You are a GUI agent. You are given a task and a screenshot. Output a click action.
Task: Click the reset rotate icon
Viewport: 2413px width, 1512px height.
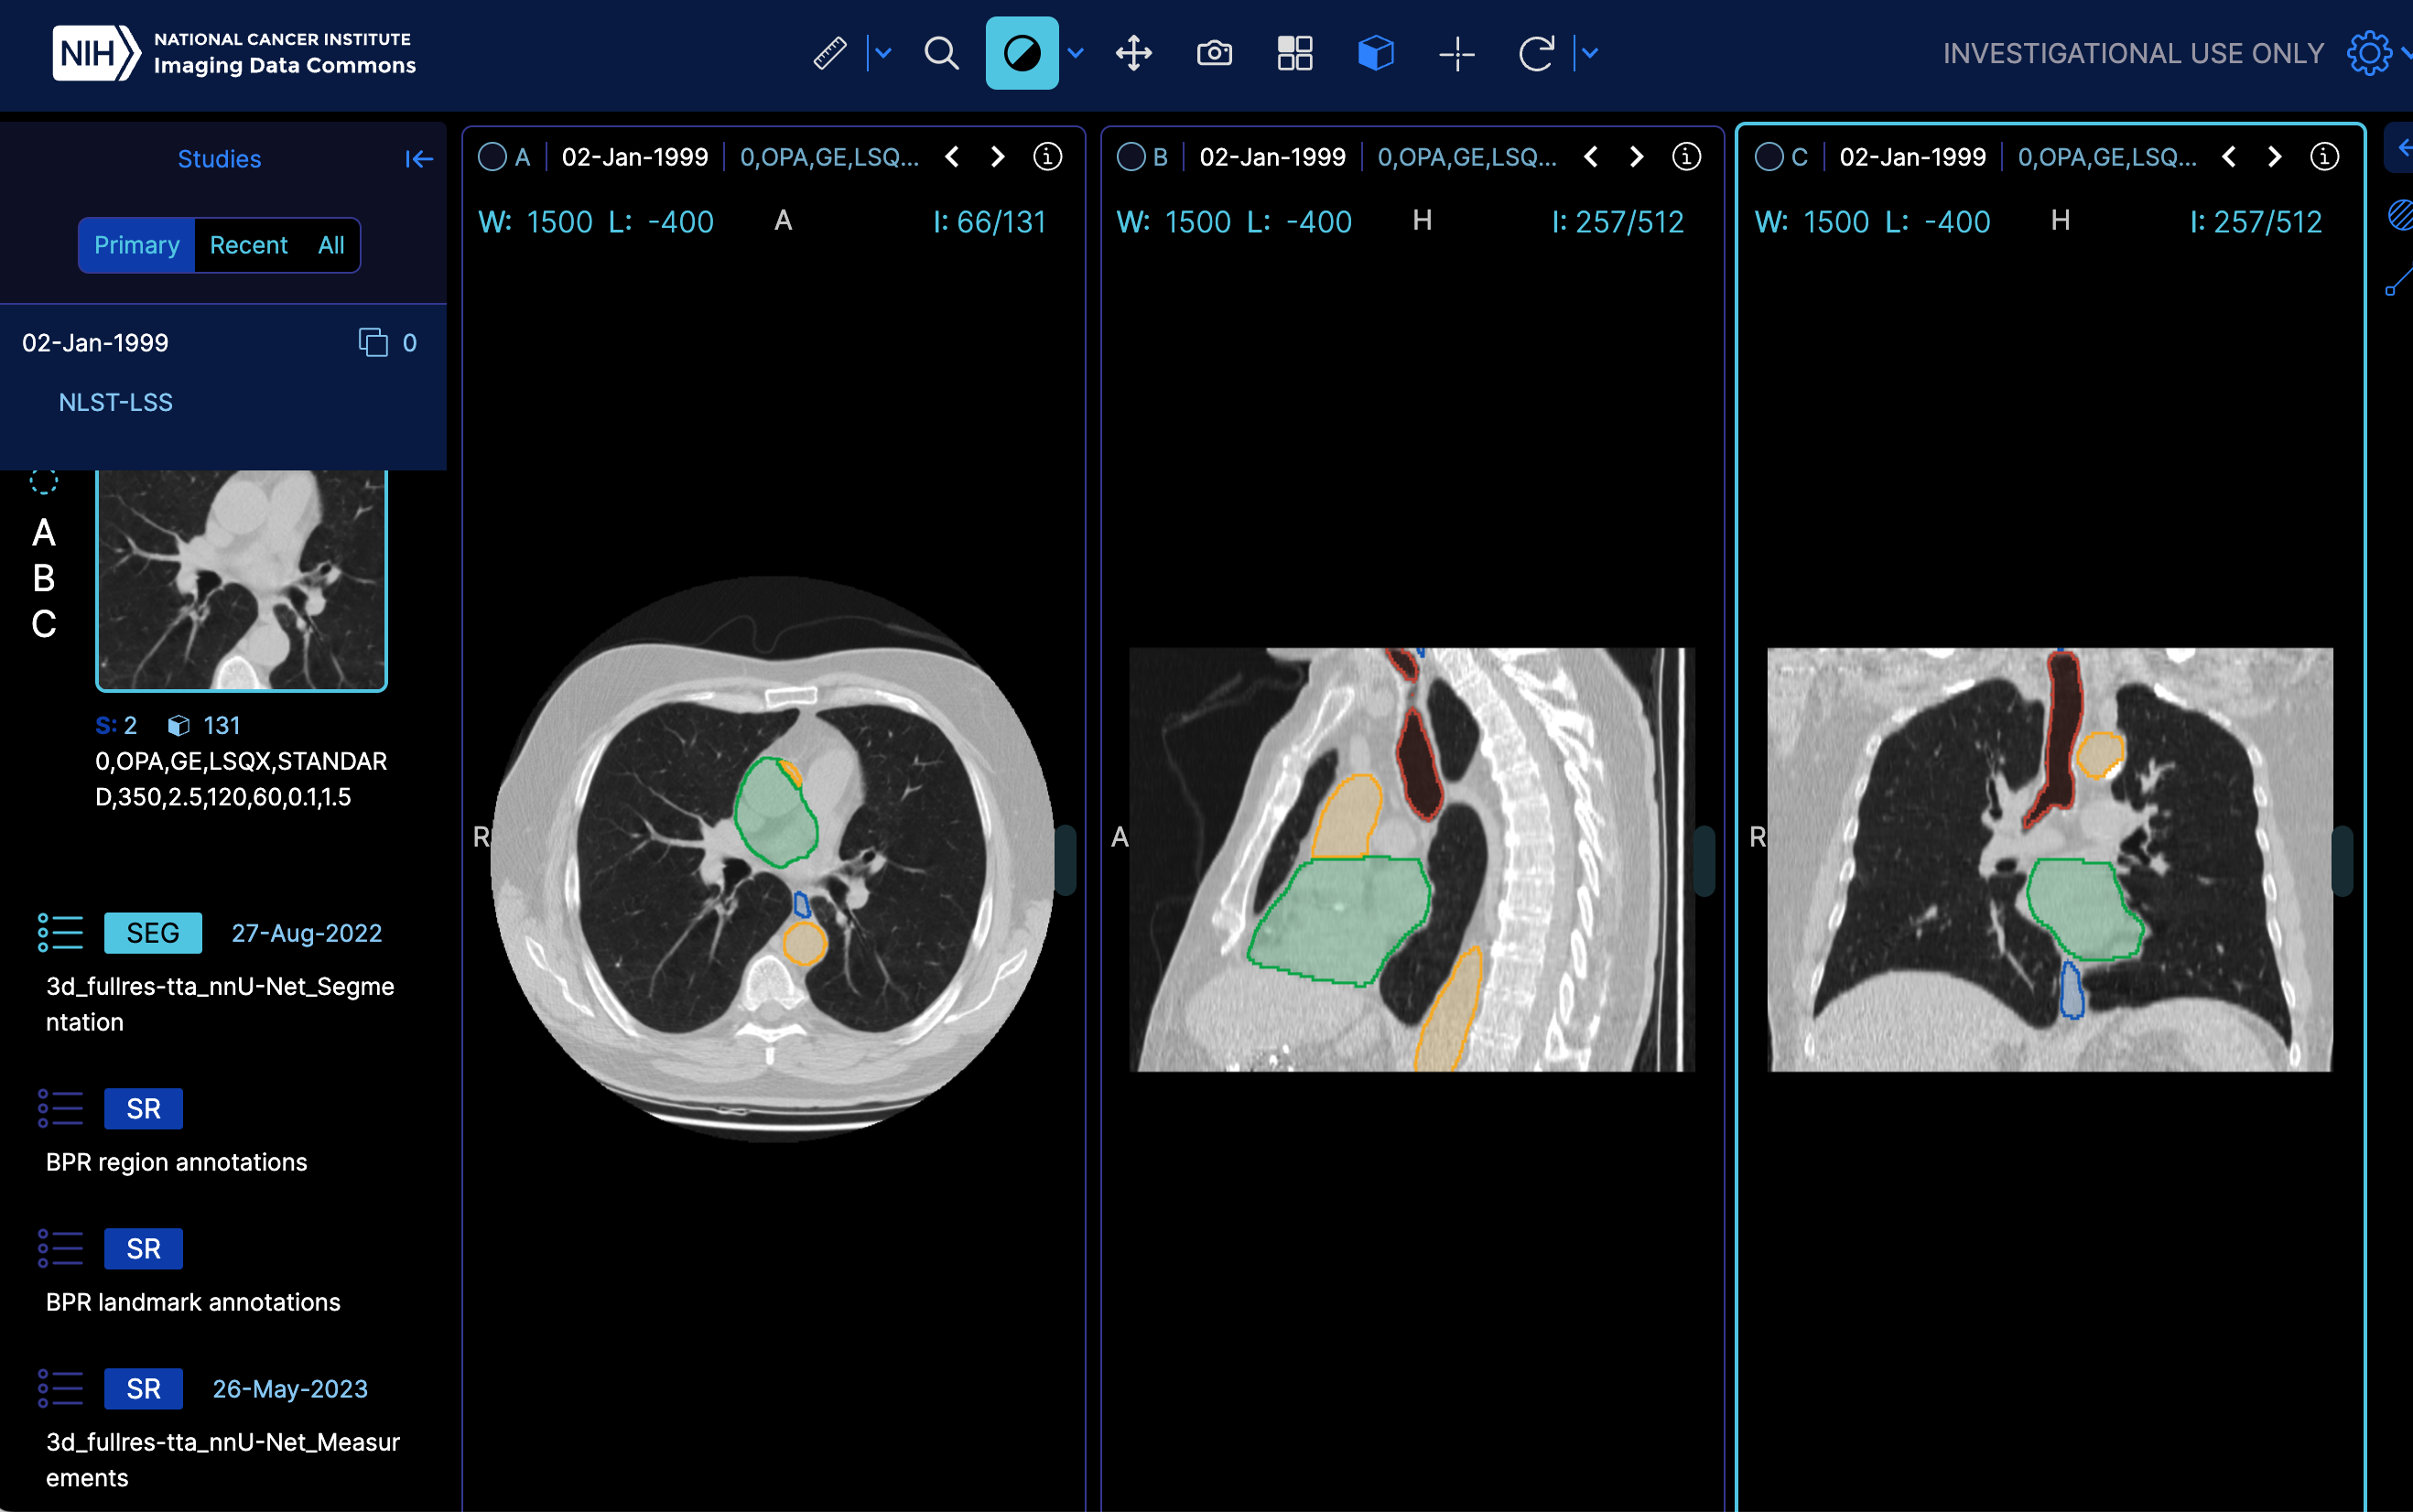(1536, 53)
